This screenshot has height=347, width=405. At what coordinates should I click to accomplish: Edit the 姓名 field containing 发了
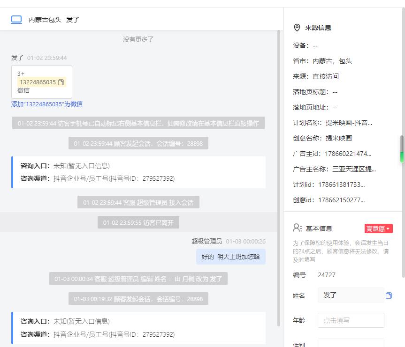pos(351,295)
